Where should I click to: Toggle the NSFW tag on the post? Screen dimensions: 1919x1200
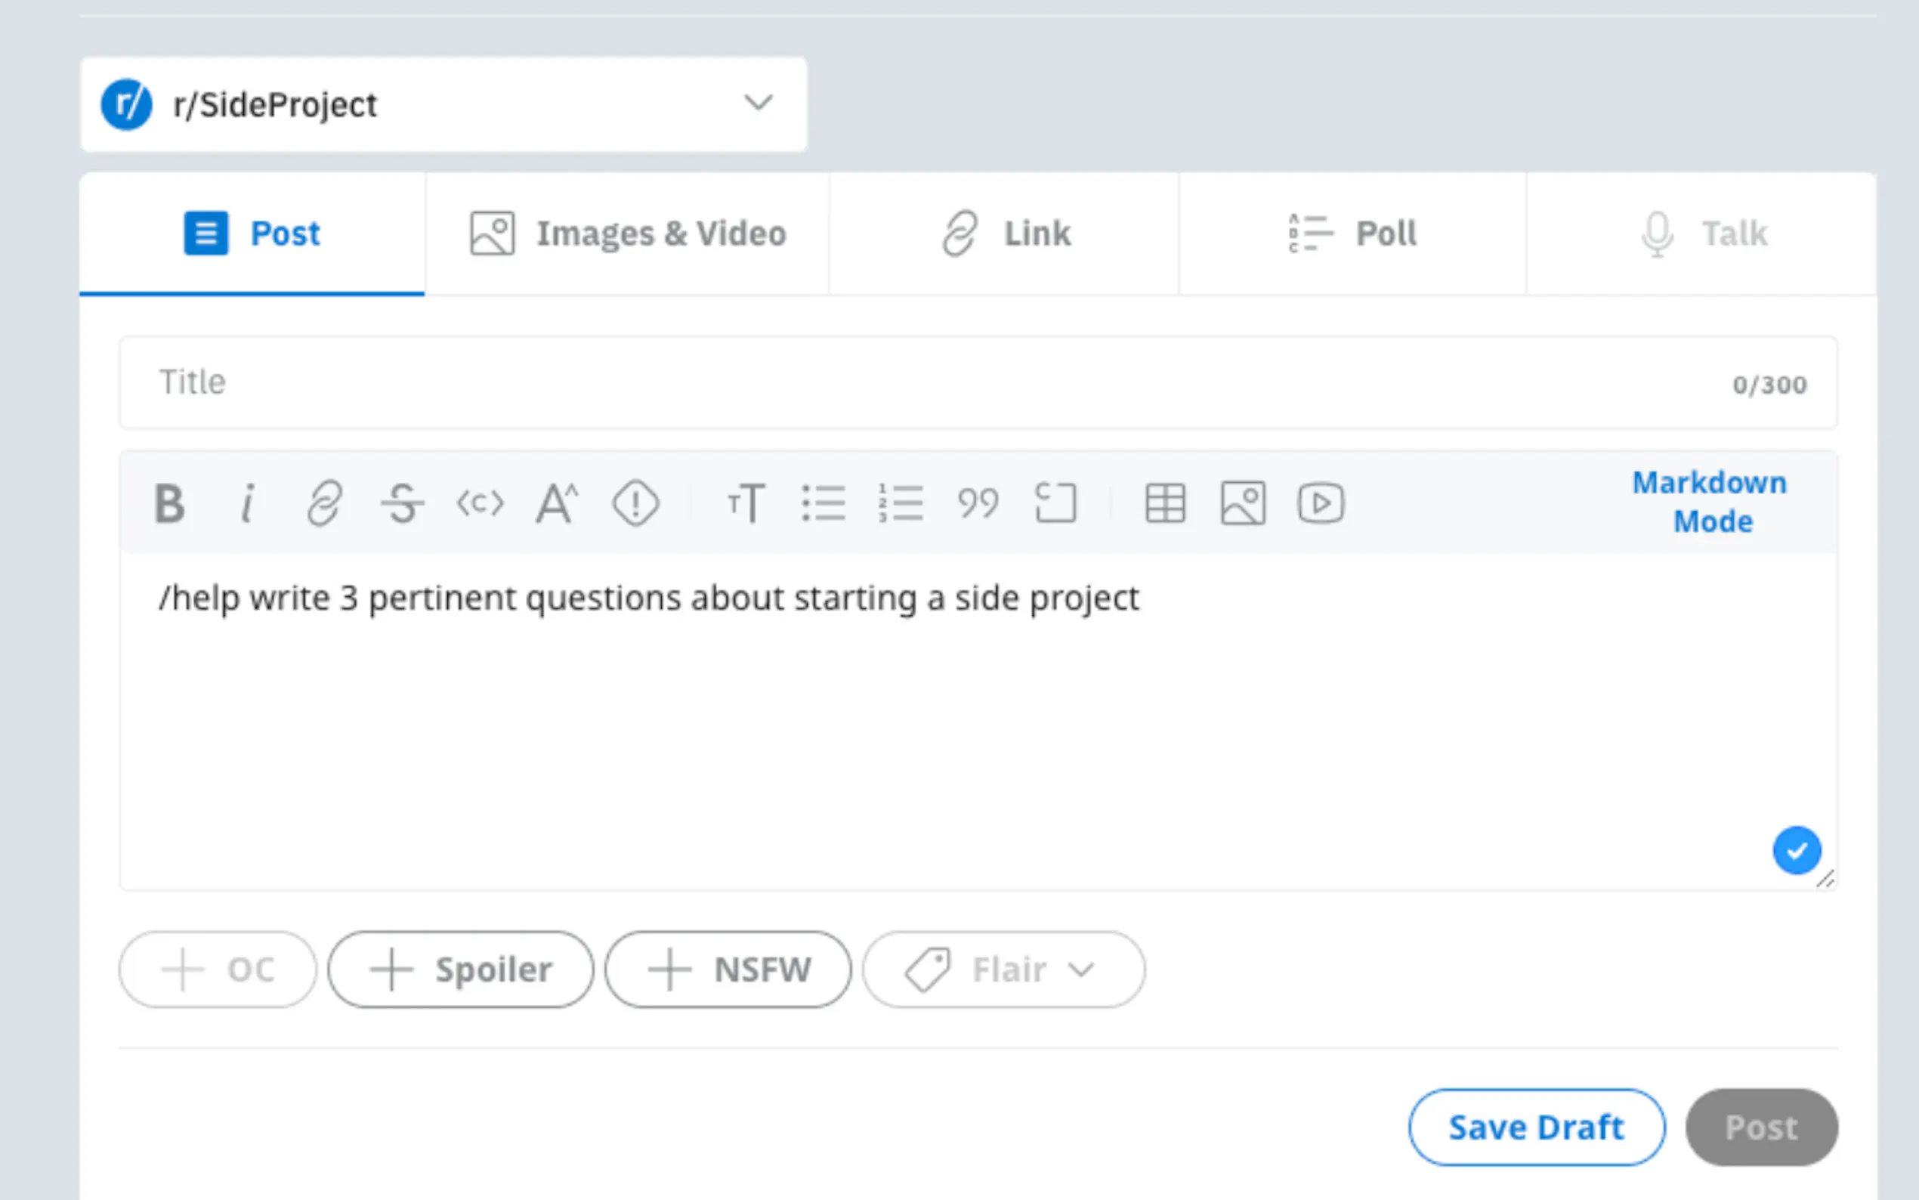click(728, 969)
